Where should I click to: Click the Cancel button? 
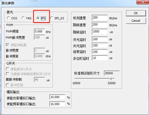tap(136, 21)
